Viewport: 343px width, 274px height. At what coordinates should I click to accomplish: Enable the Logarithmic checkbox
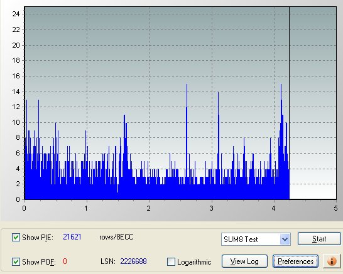click(171, 261)
